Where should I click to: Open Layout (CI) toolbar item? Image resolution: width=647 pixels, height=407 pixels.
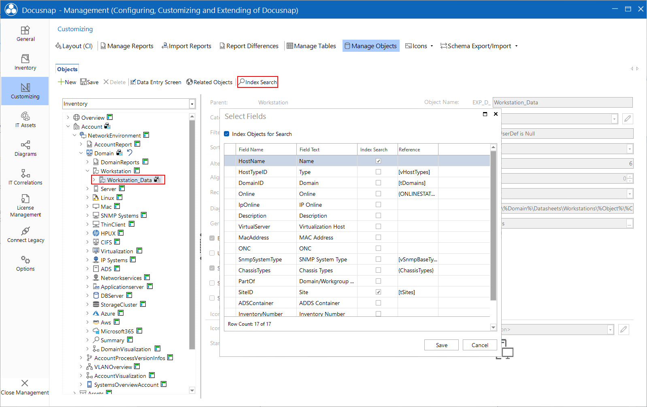tap(74, 46)
